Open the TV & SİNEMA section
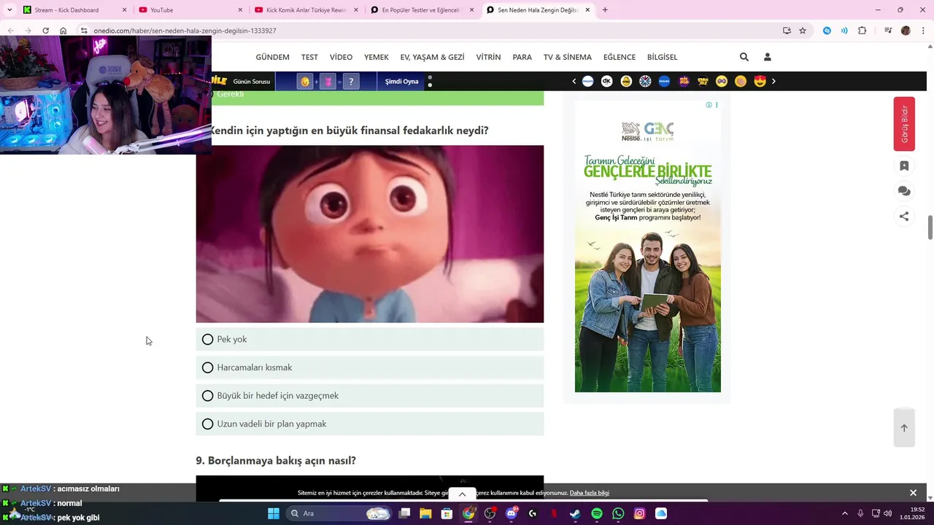The image size is (934, 525). (568, 57)
